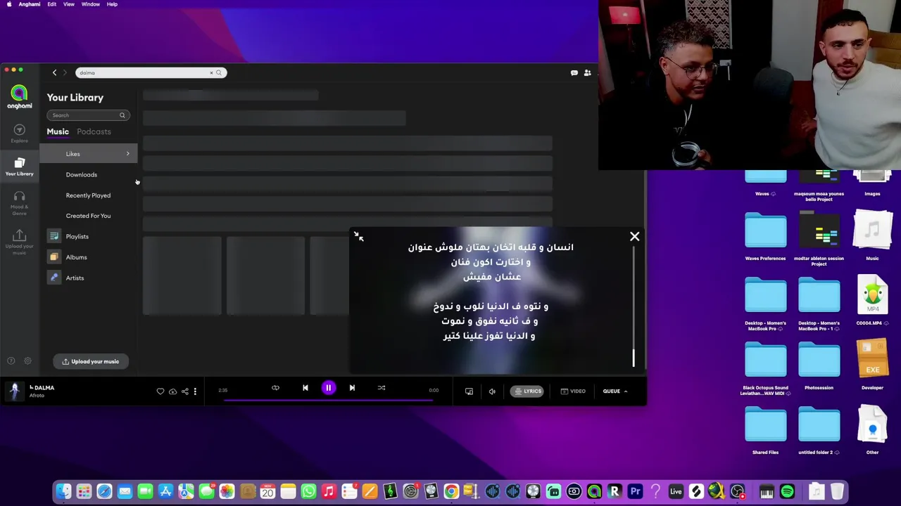
Task: Switch to the Podcasts tab
Action: pyautogui.click(x=94, y=131)
